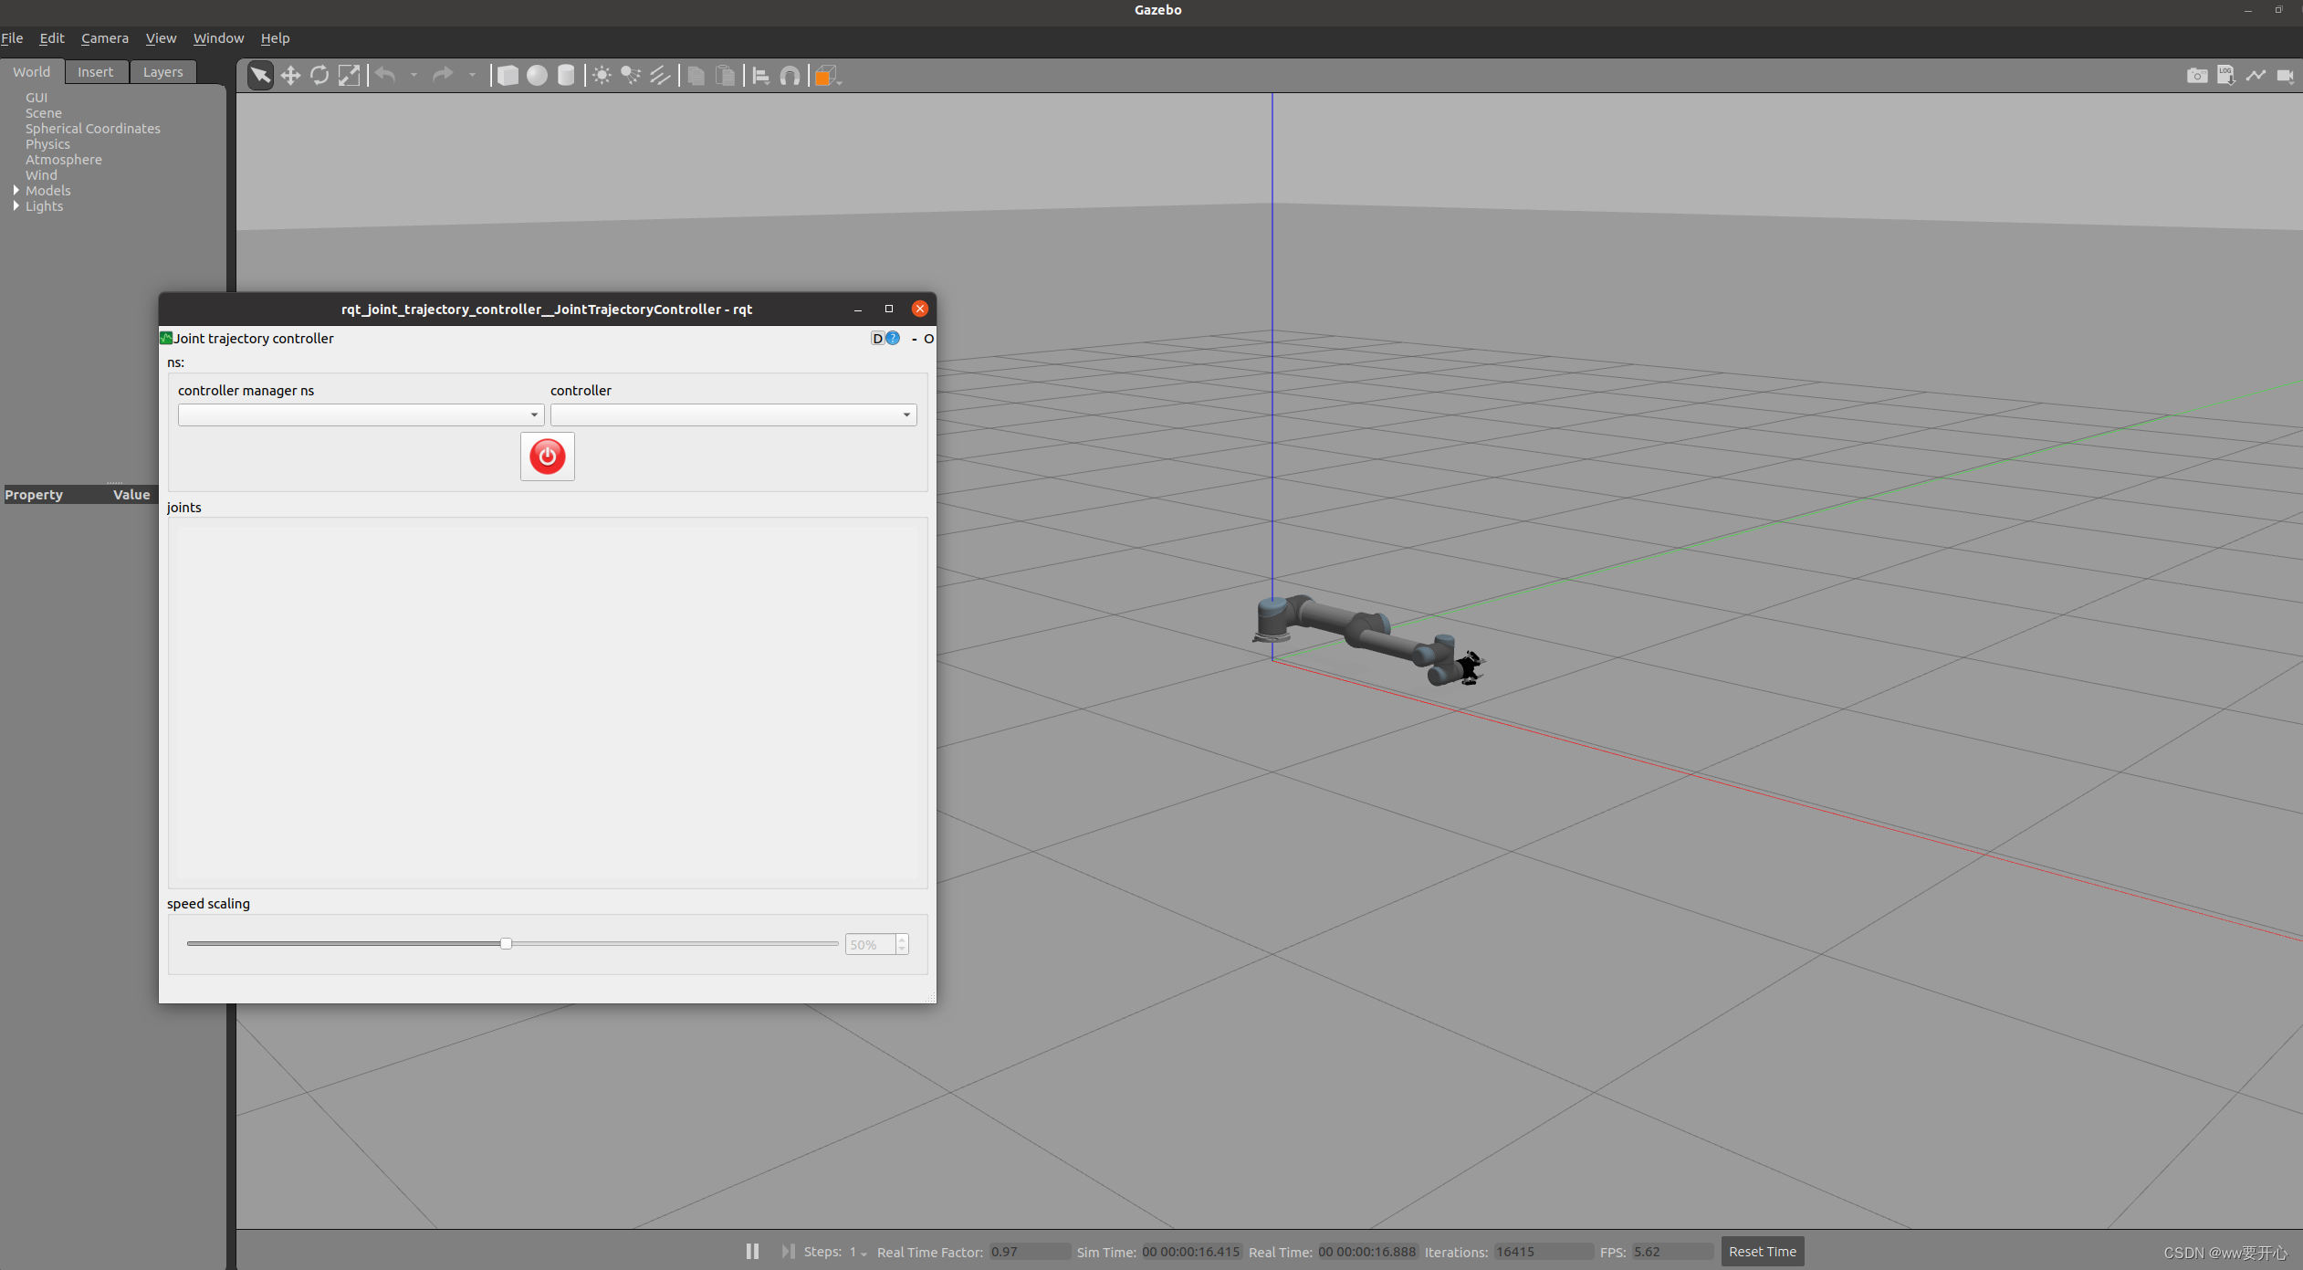Switch to the Insert tab
Screen dimensions: 2303x1270
click(x=95, y=72)
